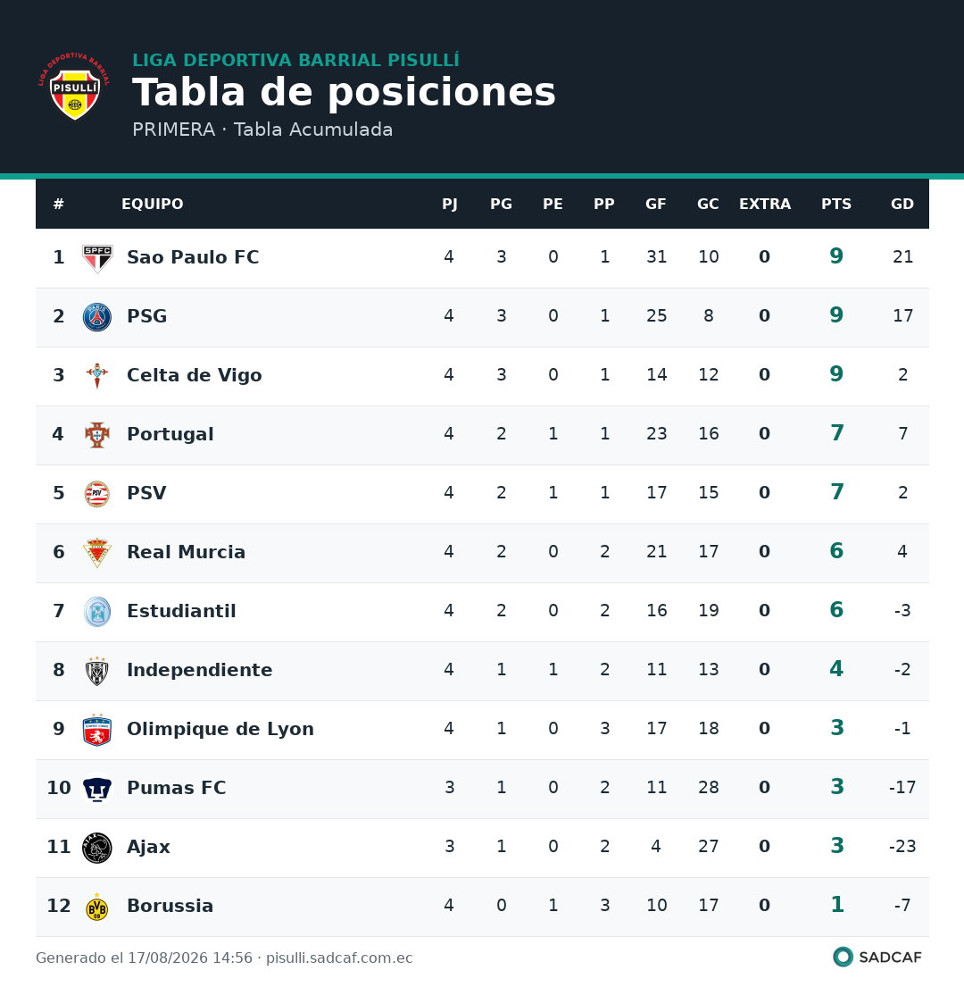The height and width of the screenshot is (1004, 964).
Task: Click the PSG team badge
Action: pyautogui.click(x=97, y=317)
